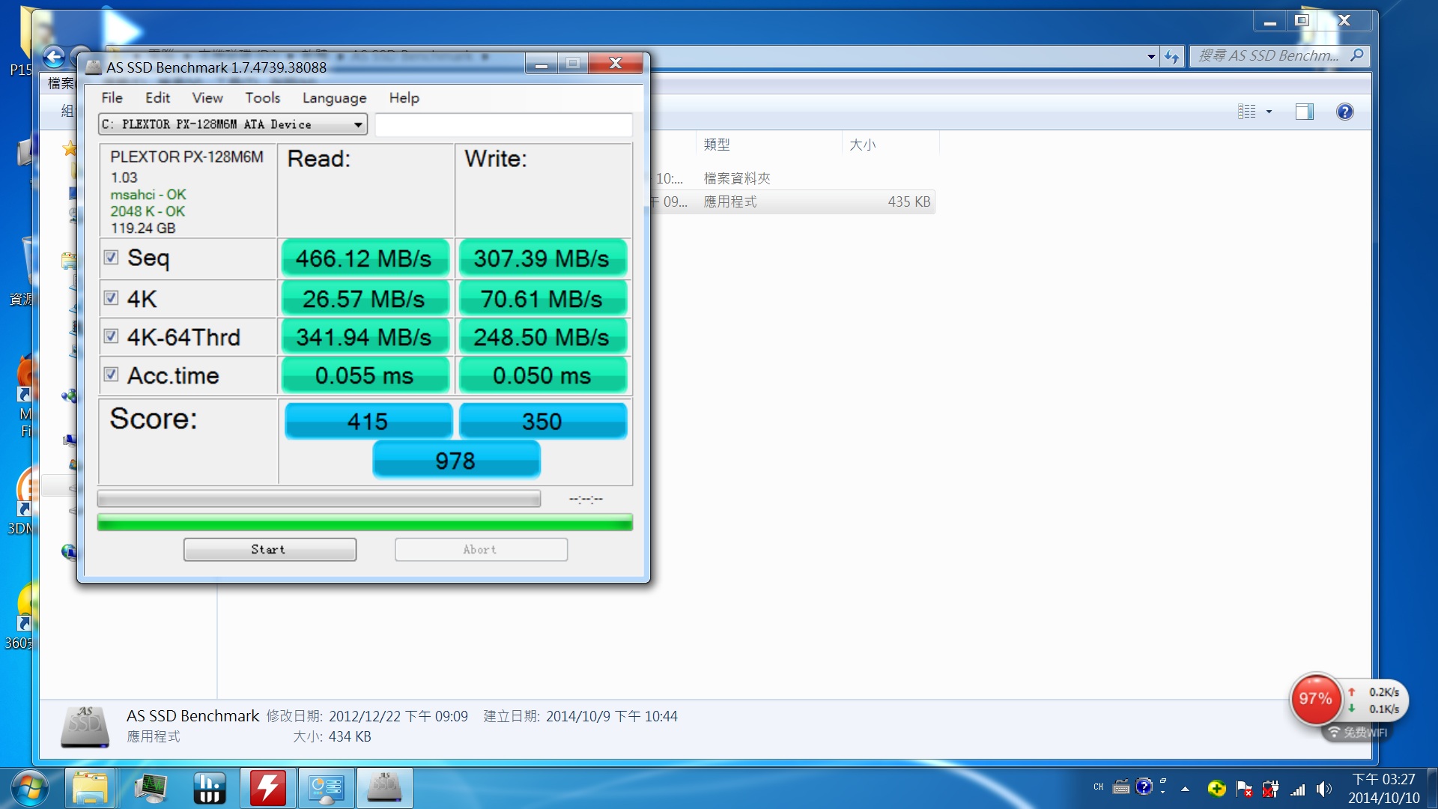
Task: Click the monitor app icon on taskbar
Action: click(151, 788)
